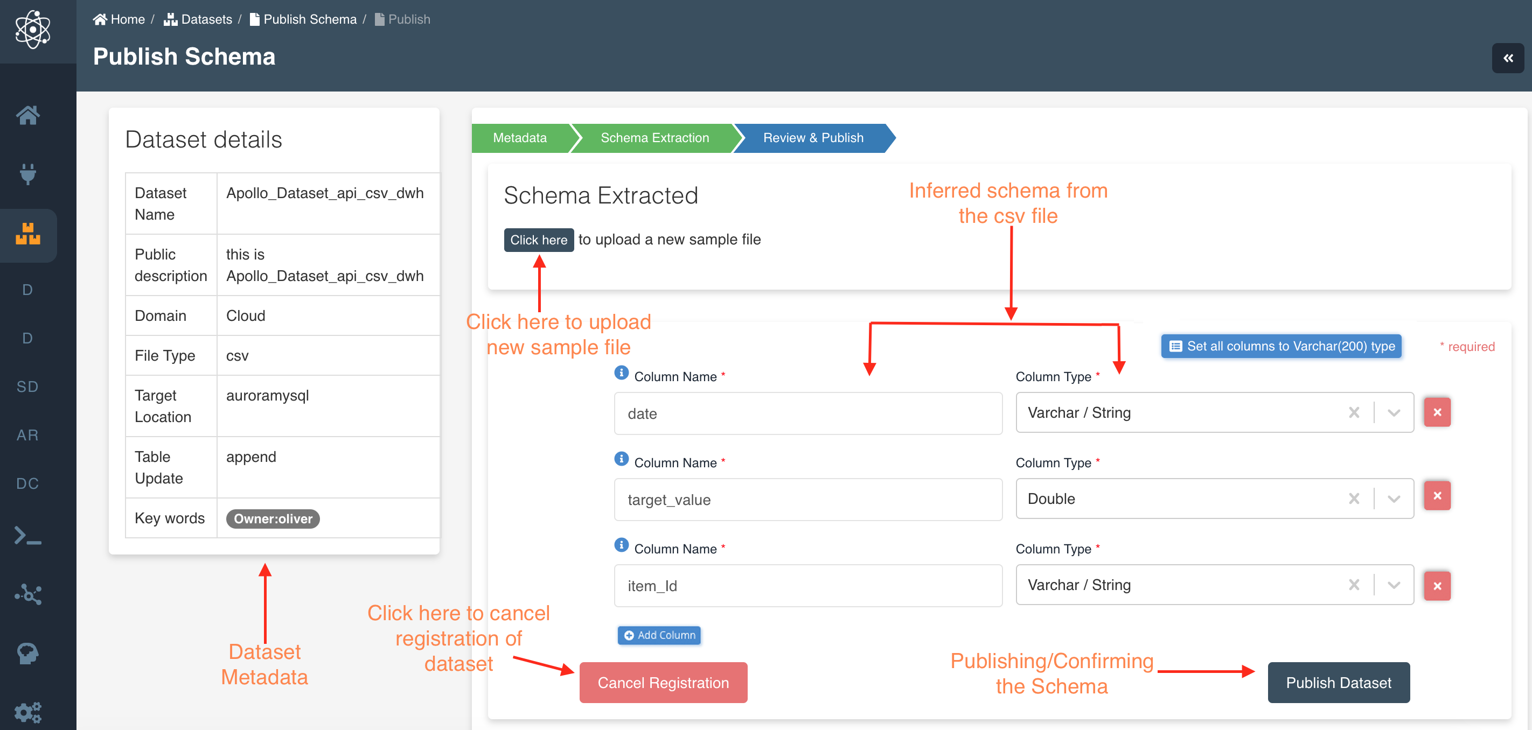
Task: Switch to Schema Extraction step
Action: click(654, 138)
